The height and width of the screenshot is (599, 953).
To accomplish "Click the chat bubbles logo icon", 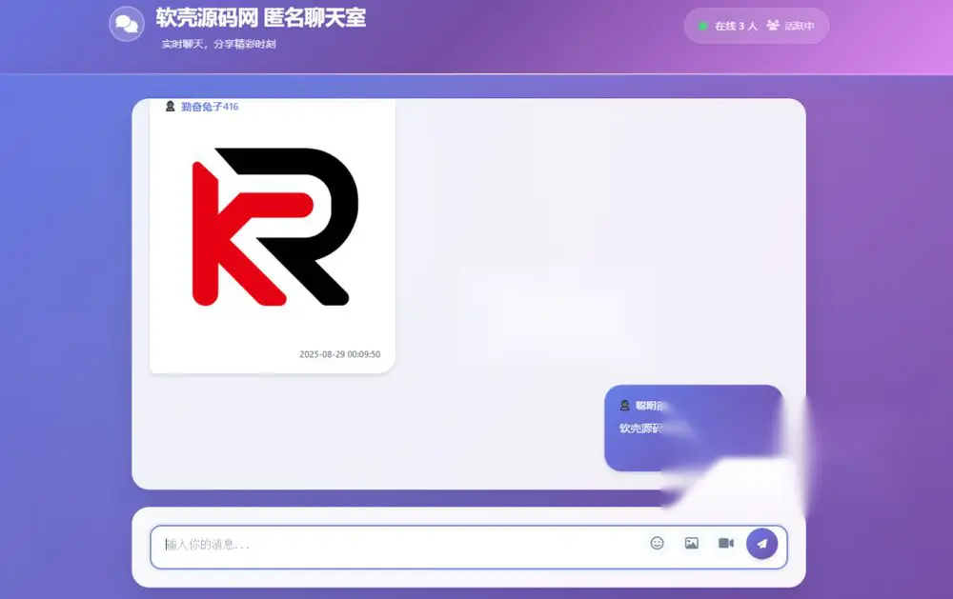I will coord(127,24).
